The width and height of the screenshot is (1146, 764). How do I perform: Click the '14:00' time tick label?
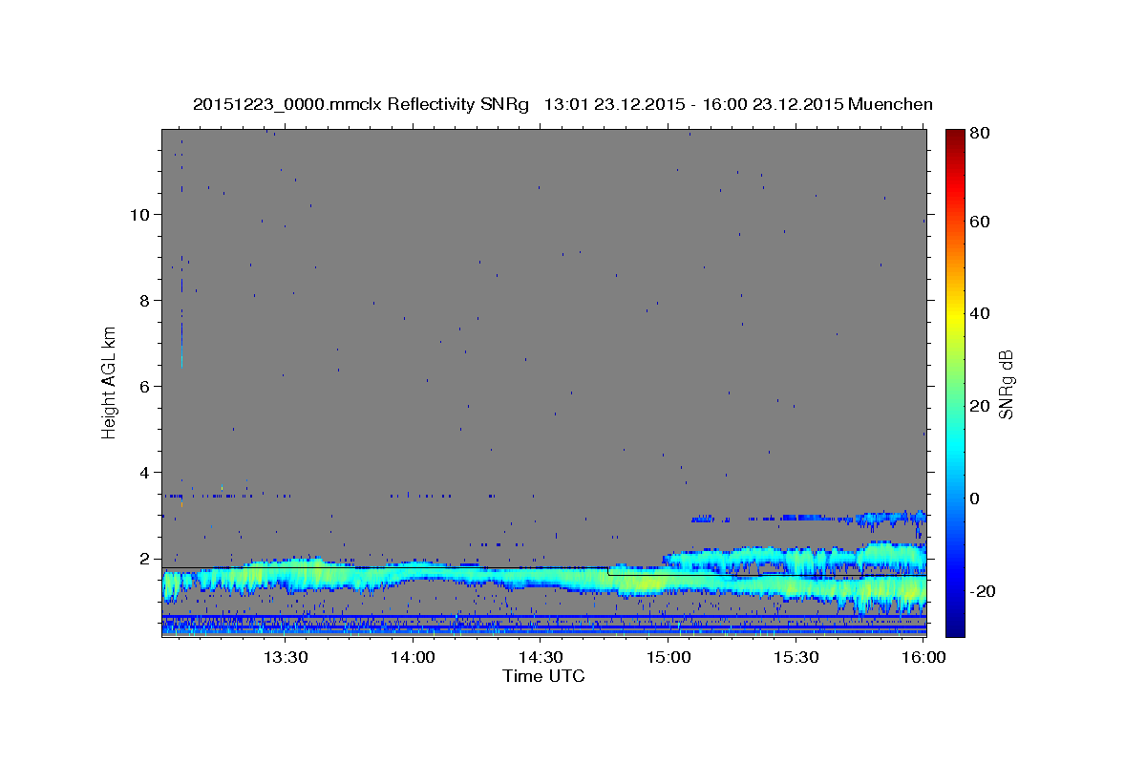point(413,658)
